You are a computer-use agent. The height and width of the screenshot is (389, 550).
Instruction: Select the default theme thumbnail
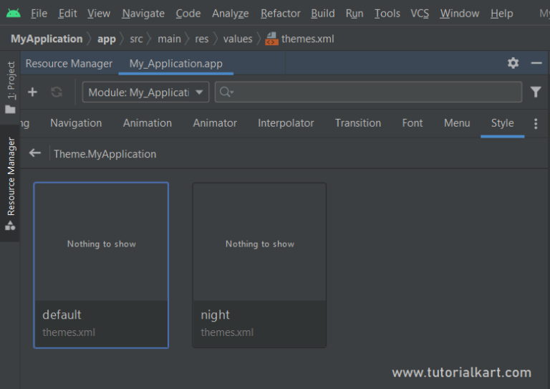coord(101,265)
